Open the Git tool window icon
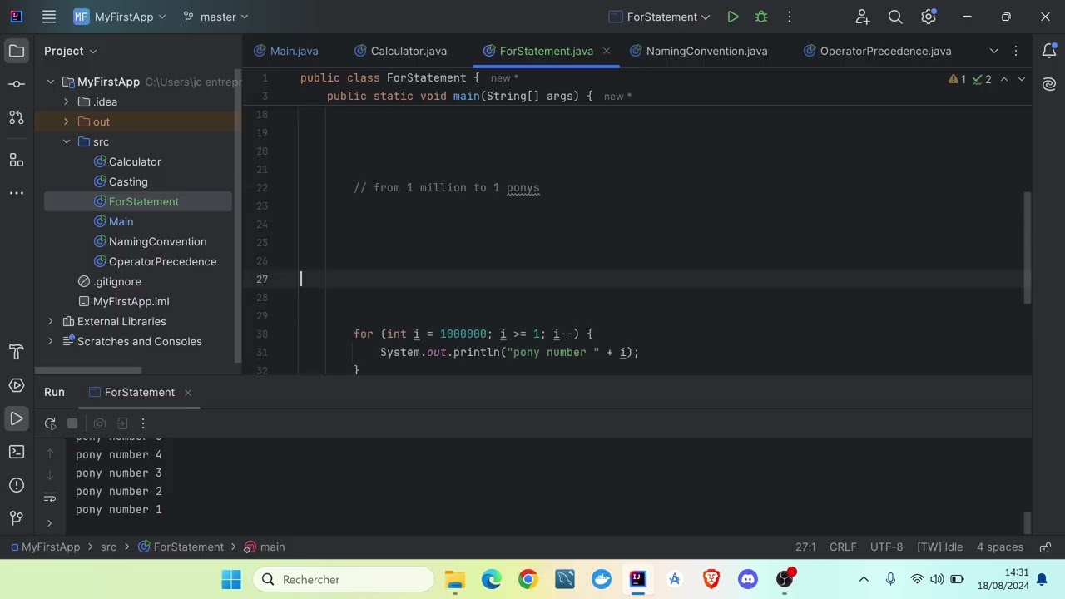 (17, 518)
